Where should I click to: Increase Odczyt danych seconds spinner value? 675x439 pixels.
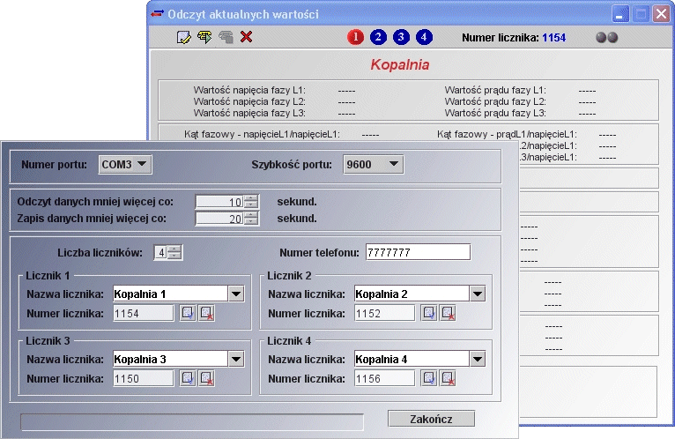[251, 198]
